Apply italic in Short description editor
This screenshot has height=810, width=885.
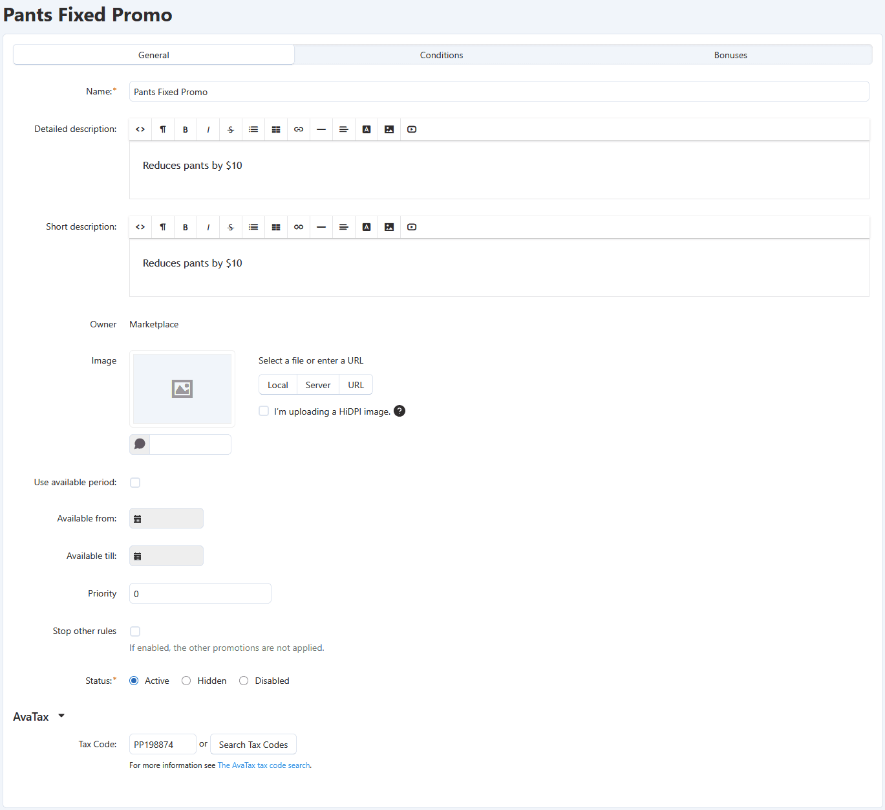click(208, 227)
